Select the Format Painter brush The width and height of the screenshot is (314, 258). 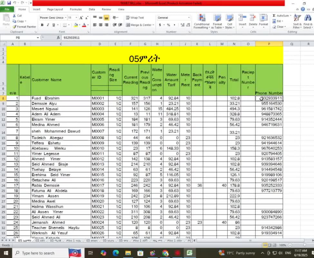coord(14,26)
